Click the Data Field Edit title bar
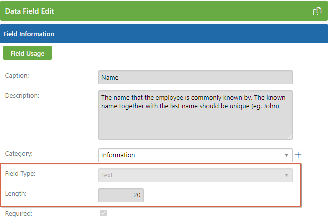The image size is (329, 223). click(x=164, y=11)
